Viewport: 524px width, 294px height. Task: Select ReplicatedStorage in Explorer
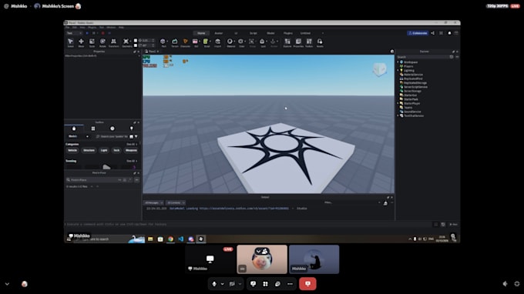415,83
